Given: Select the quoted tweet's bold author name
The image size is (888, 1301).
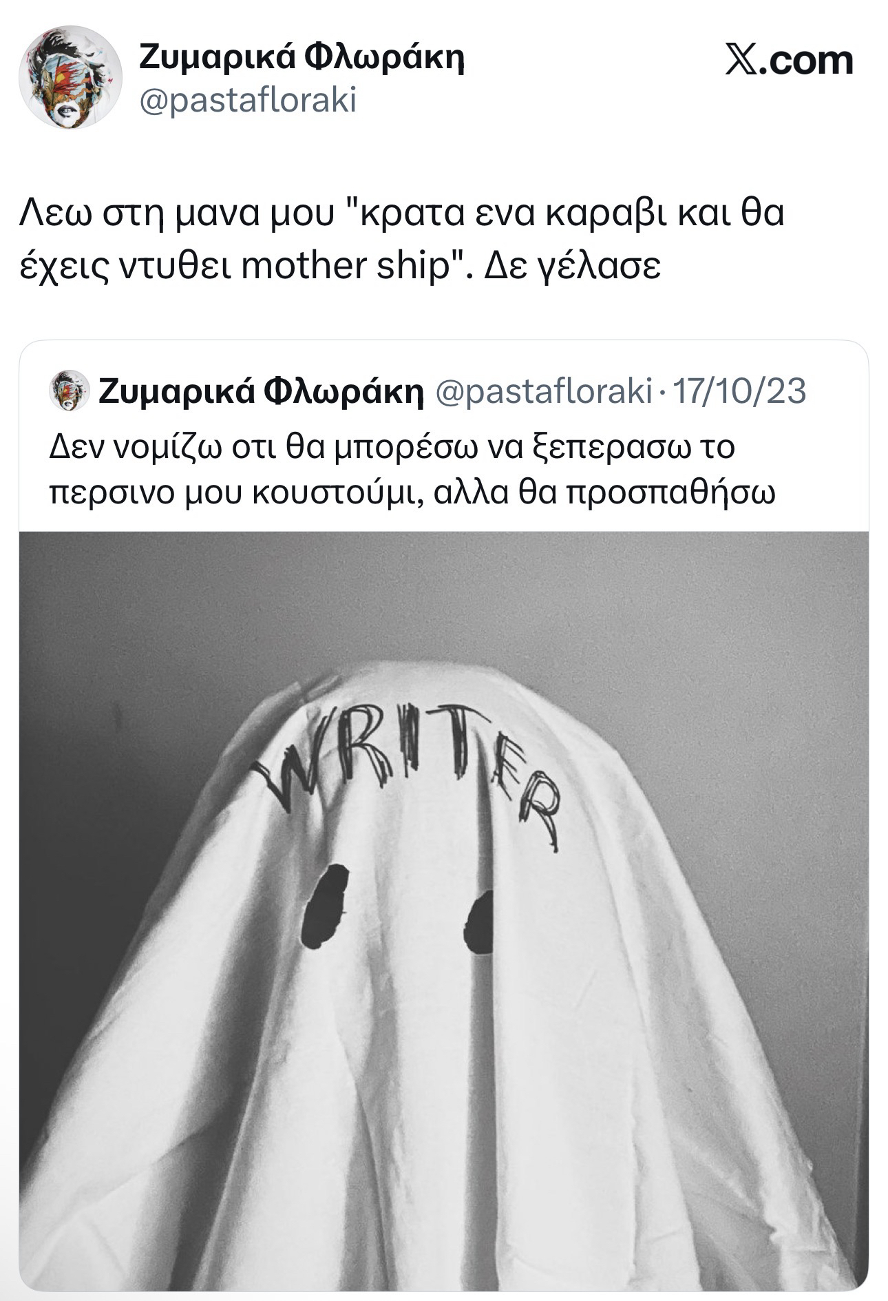Looking at the screenshot, I should click(x=262, y=391).
